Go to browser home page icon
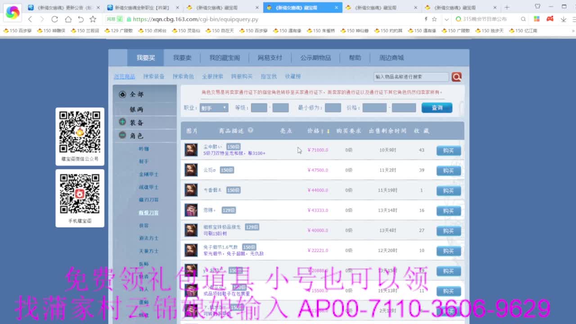 coord(68,19)
